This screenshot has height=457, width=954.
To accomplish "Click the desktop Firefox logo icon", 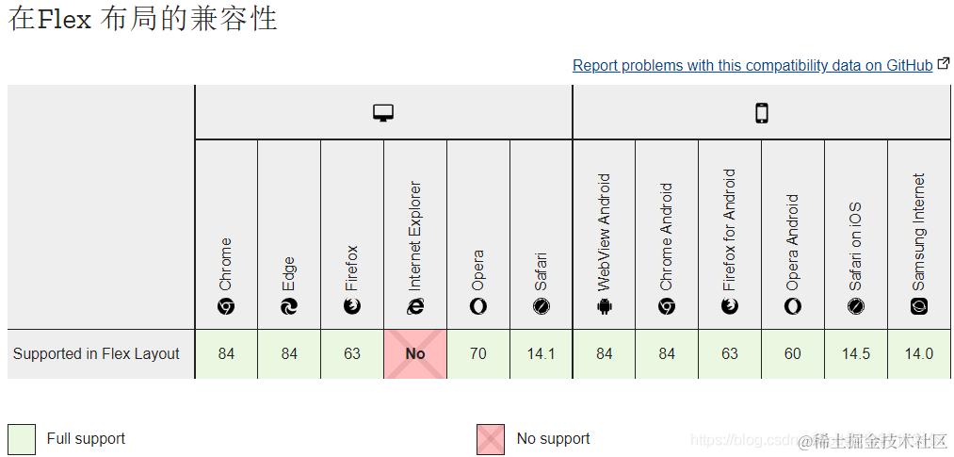I will point(352,307).
